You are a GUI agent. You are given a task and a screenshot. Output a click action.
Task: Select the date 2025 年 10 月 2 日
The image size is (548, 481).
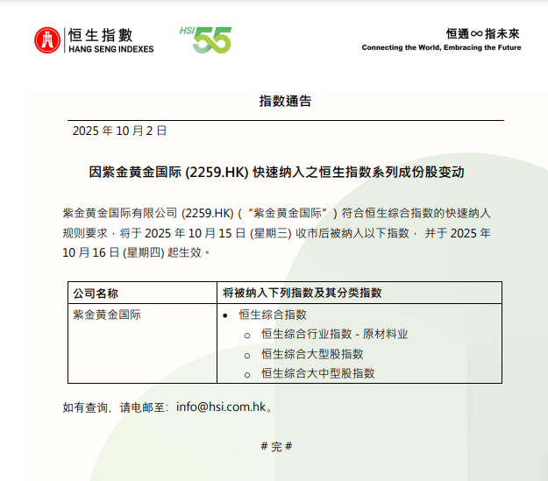(x=119, y=131)
